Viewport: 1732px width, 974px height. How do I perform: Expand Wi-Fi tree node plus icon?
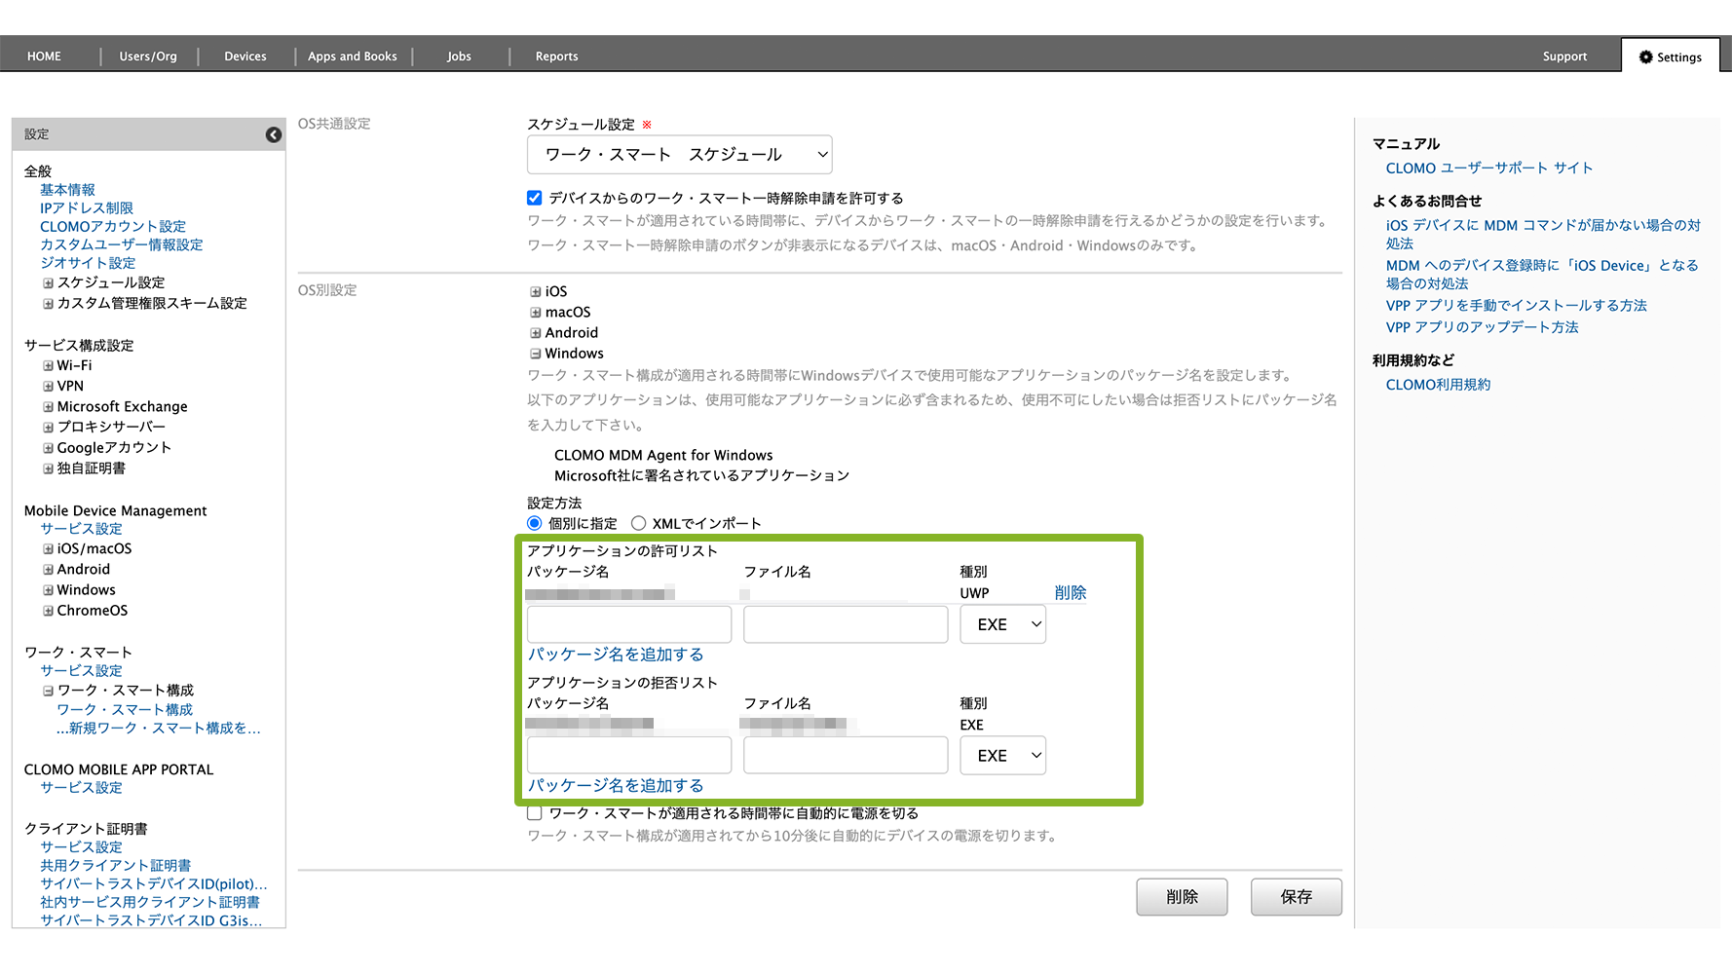[x=48, y=365]
